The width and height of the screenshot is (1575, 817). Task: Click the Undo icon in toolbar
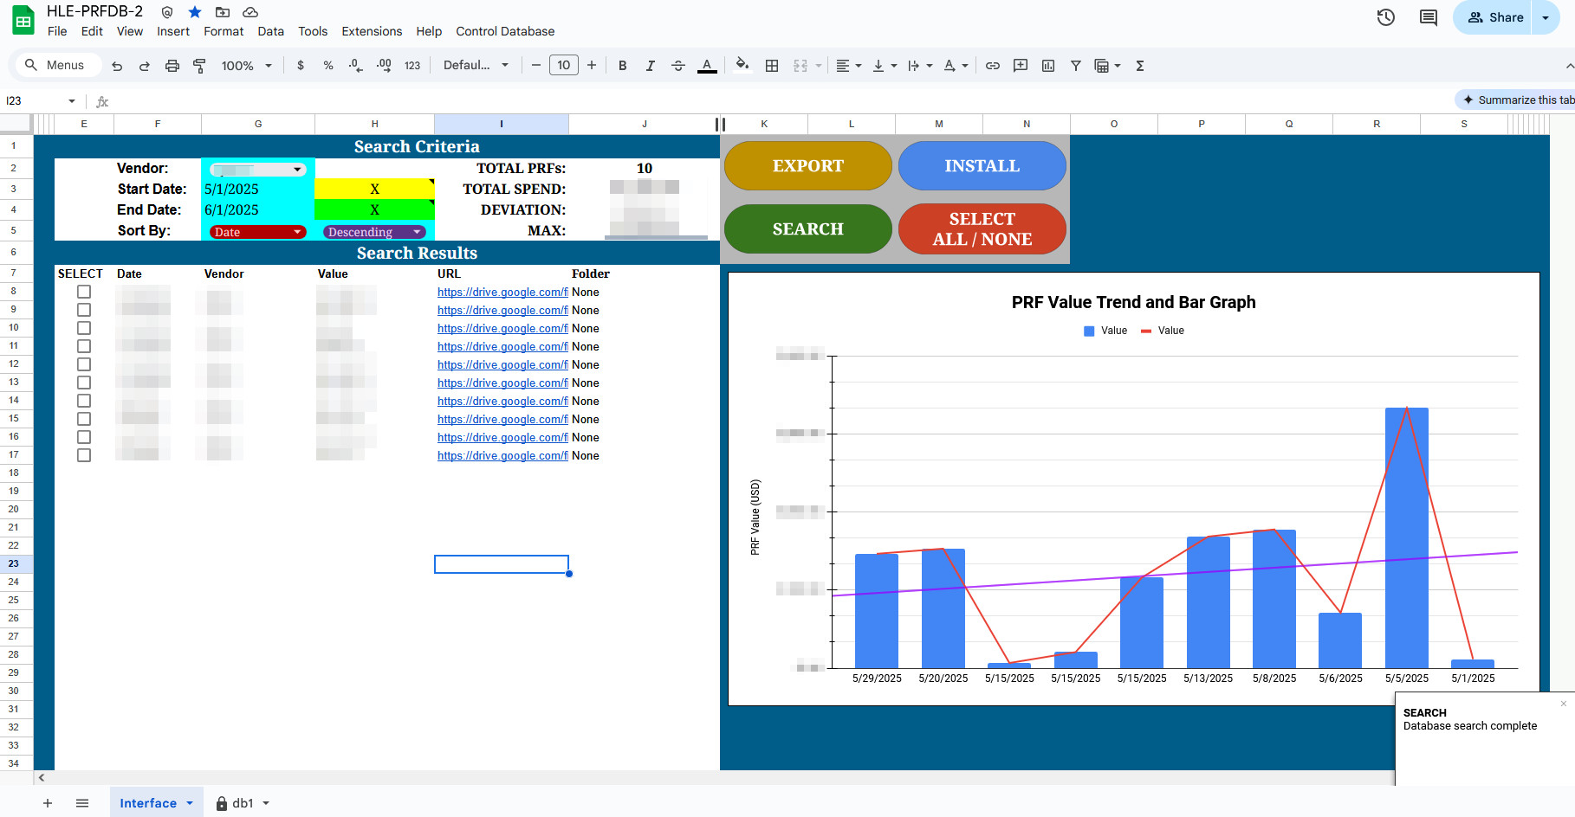coord(117,66)
